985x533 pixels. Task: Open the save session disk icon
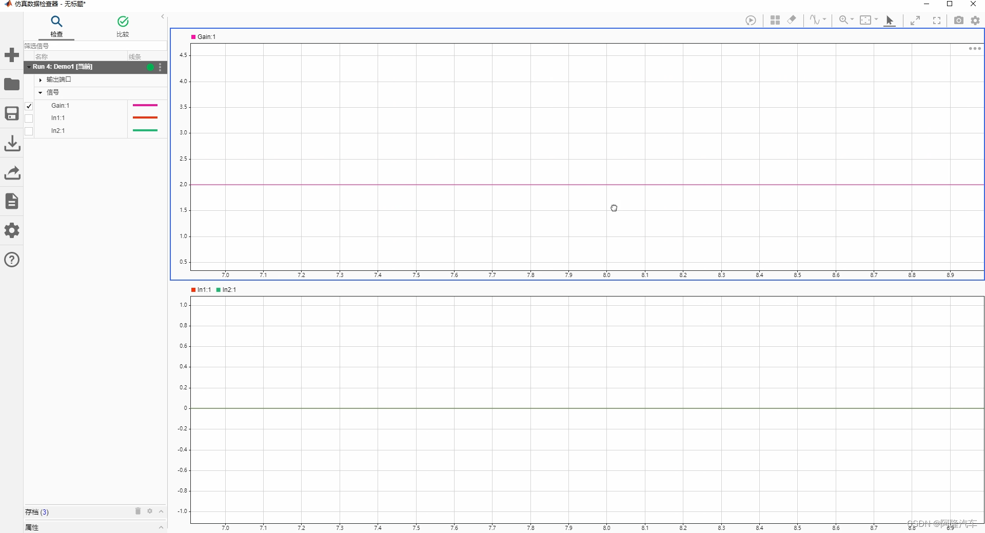(x=11, y=113)
